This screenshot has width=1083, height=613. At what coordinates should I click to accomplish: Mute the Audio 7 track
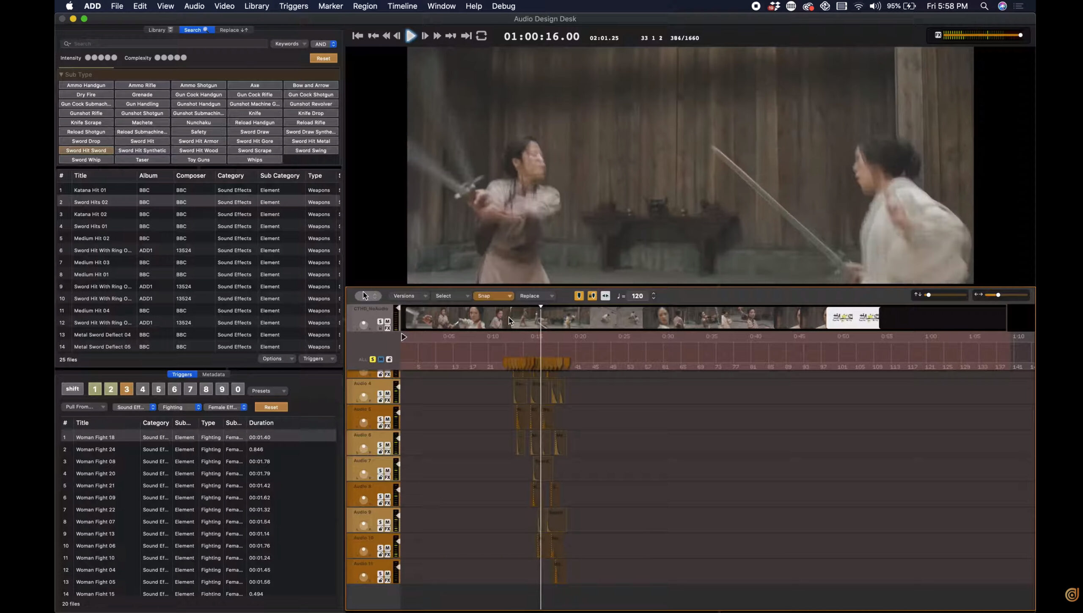(x=387, y=471)
